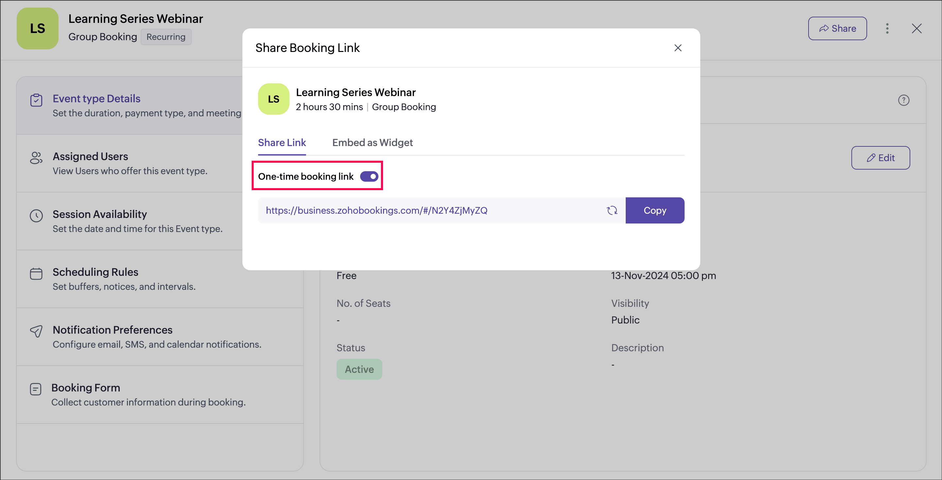This screenshot has width=942, height=480.
Task: Click the Booking Form icon
Action: [35, 389]
